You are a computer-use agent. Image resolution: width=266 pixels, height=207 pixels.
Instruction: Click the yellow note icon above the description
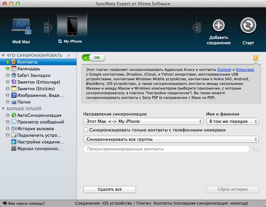click(256, 58)
